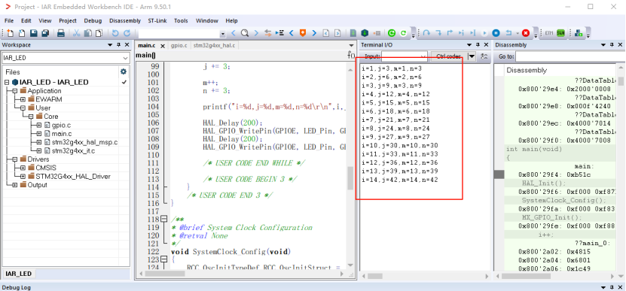The image size is (626, 291).
Task: Expand the Output folder
Action: 15,185
